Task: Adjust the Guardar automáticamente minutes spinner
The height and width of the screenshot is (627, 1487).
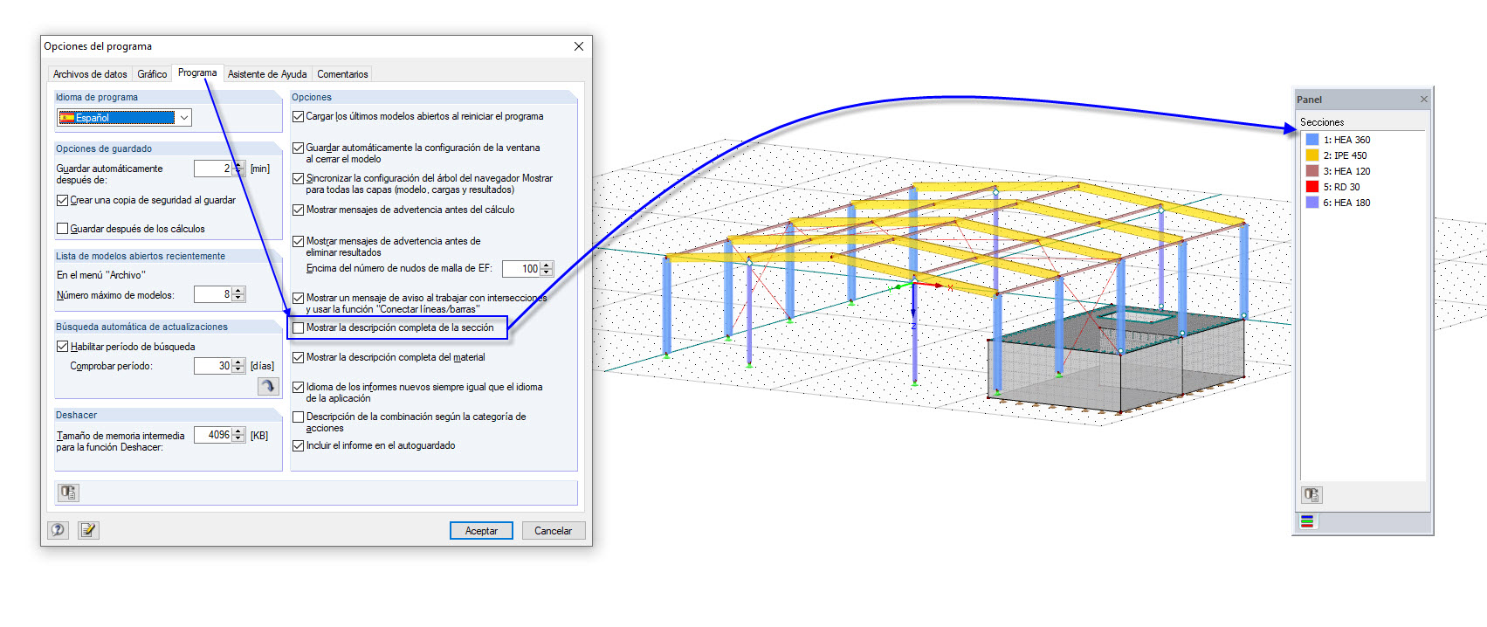Action: (x=238, y=169)
